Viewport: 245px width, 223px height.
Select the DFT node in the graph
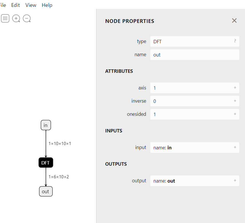46,162
